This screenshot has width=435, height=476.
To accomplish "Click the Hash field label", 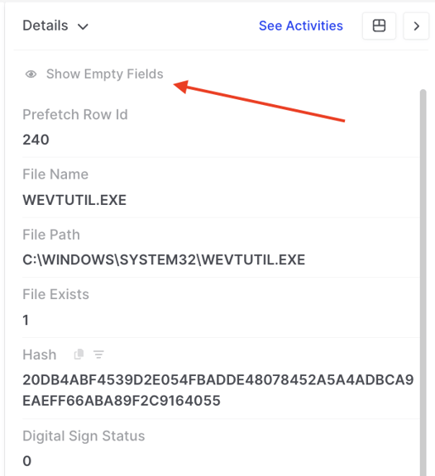I will (40, 355).
